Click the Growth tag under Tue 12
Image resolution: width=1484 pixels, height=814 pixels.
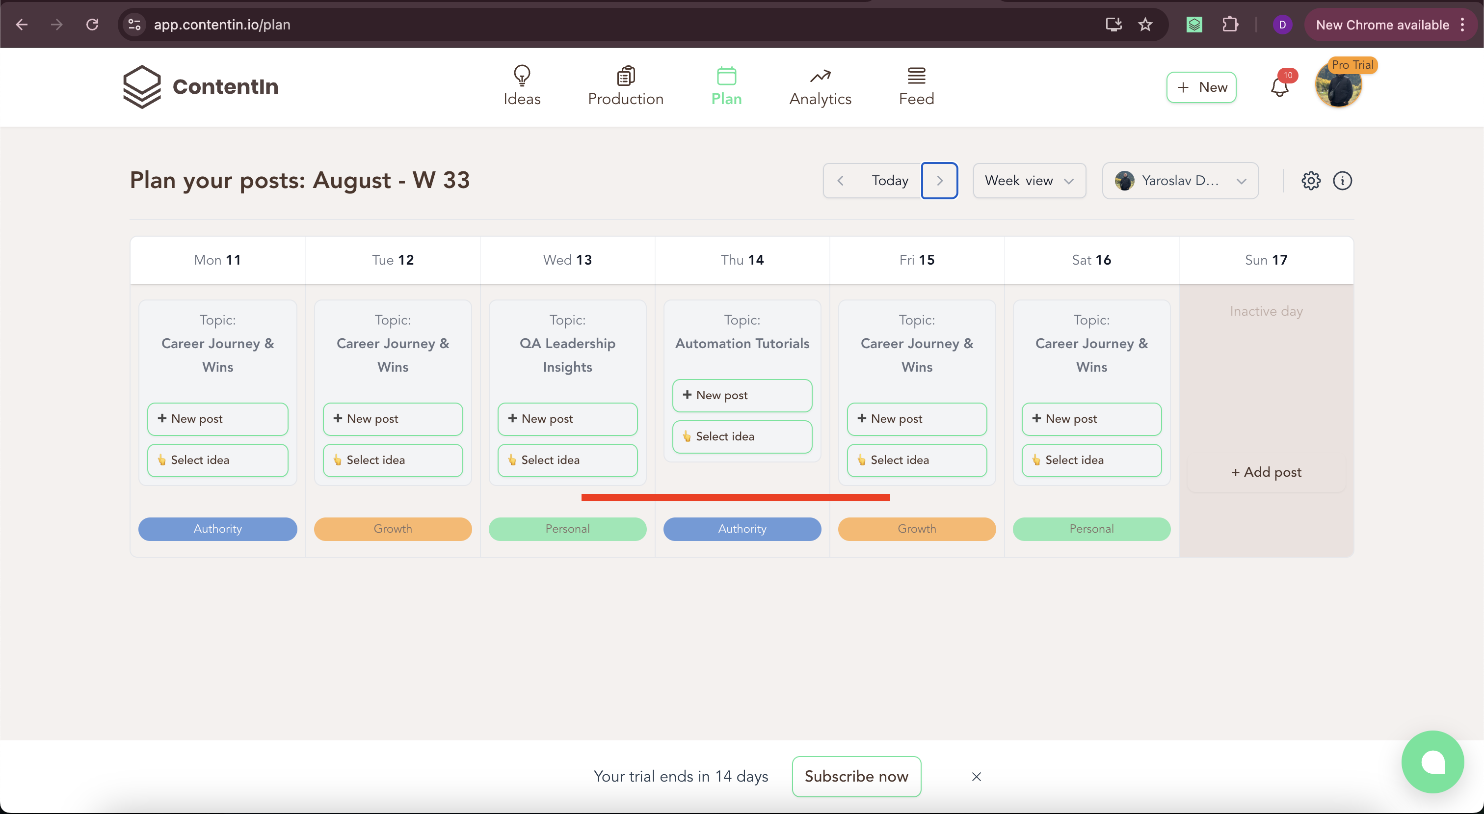[393, 529]
